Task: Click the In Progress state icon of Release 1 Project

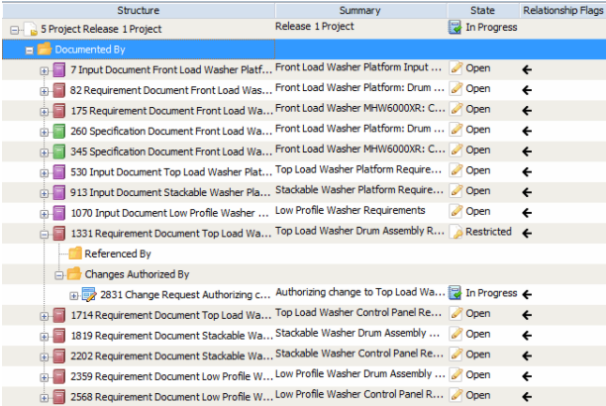Action: [x=454, y=27]
